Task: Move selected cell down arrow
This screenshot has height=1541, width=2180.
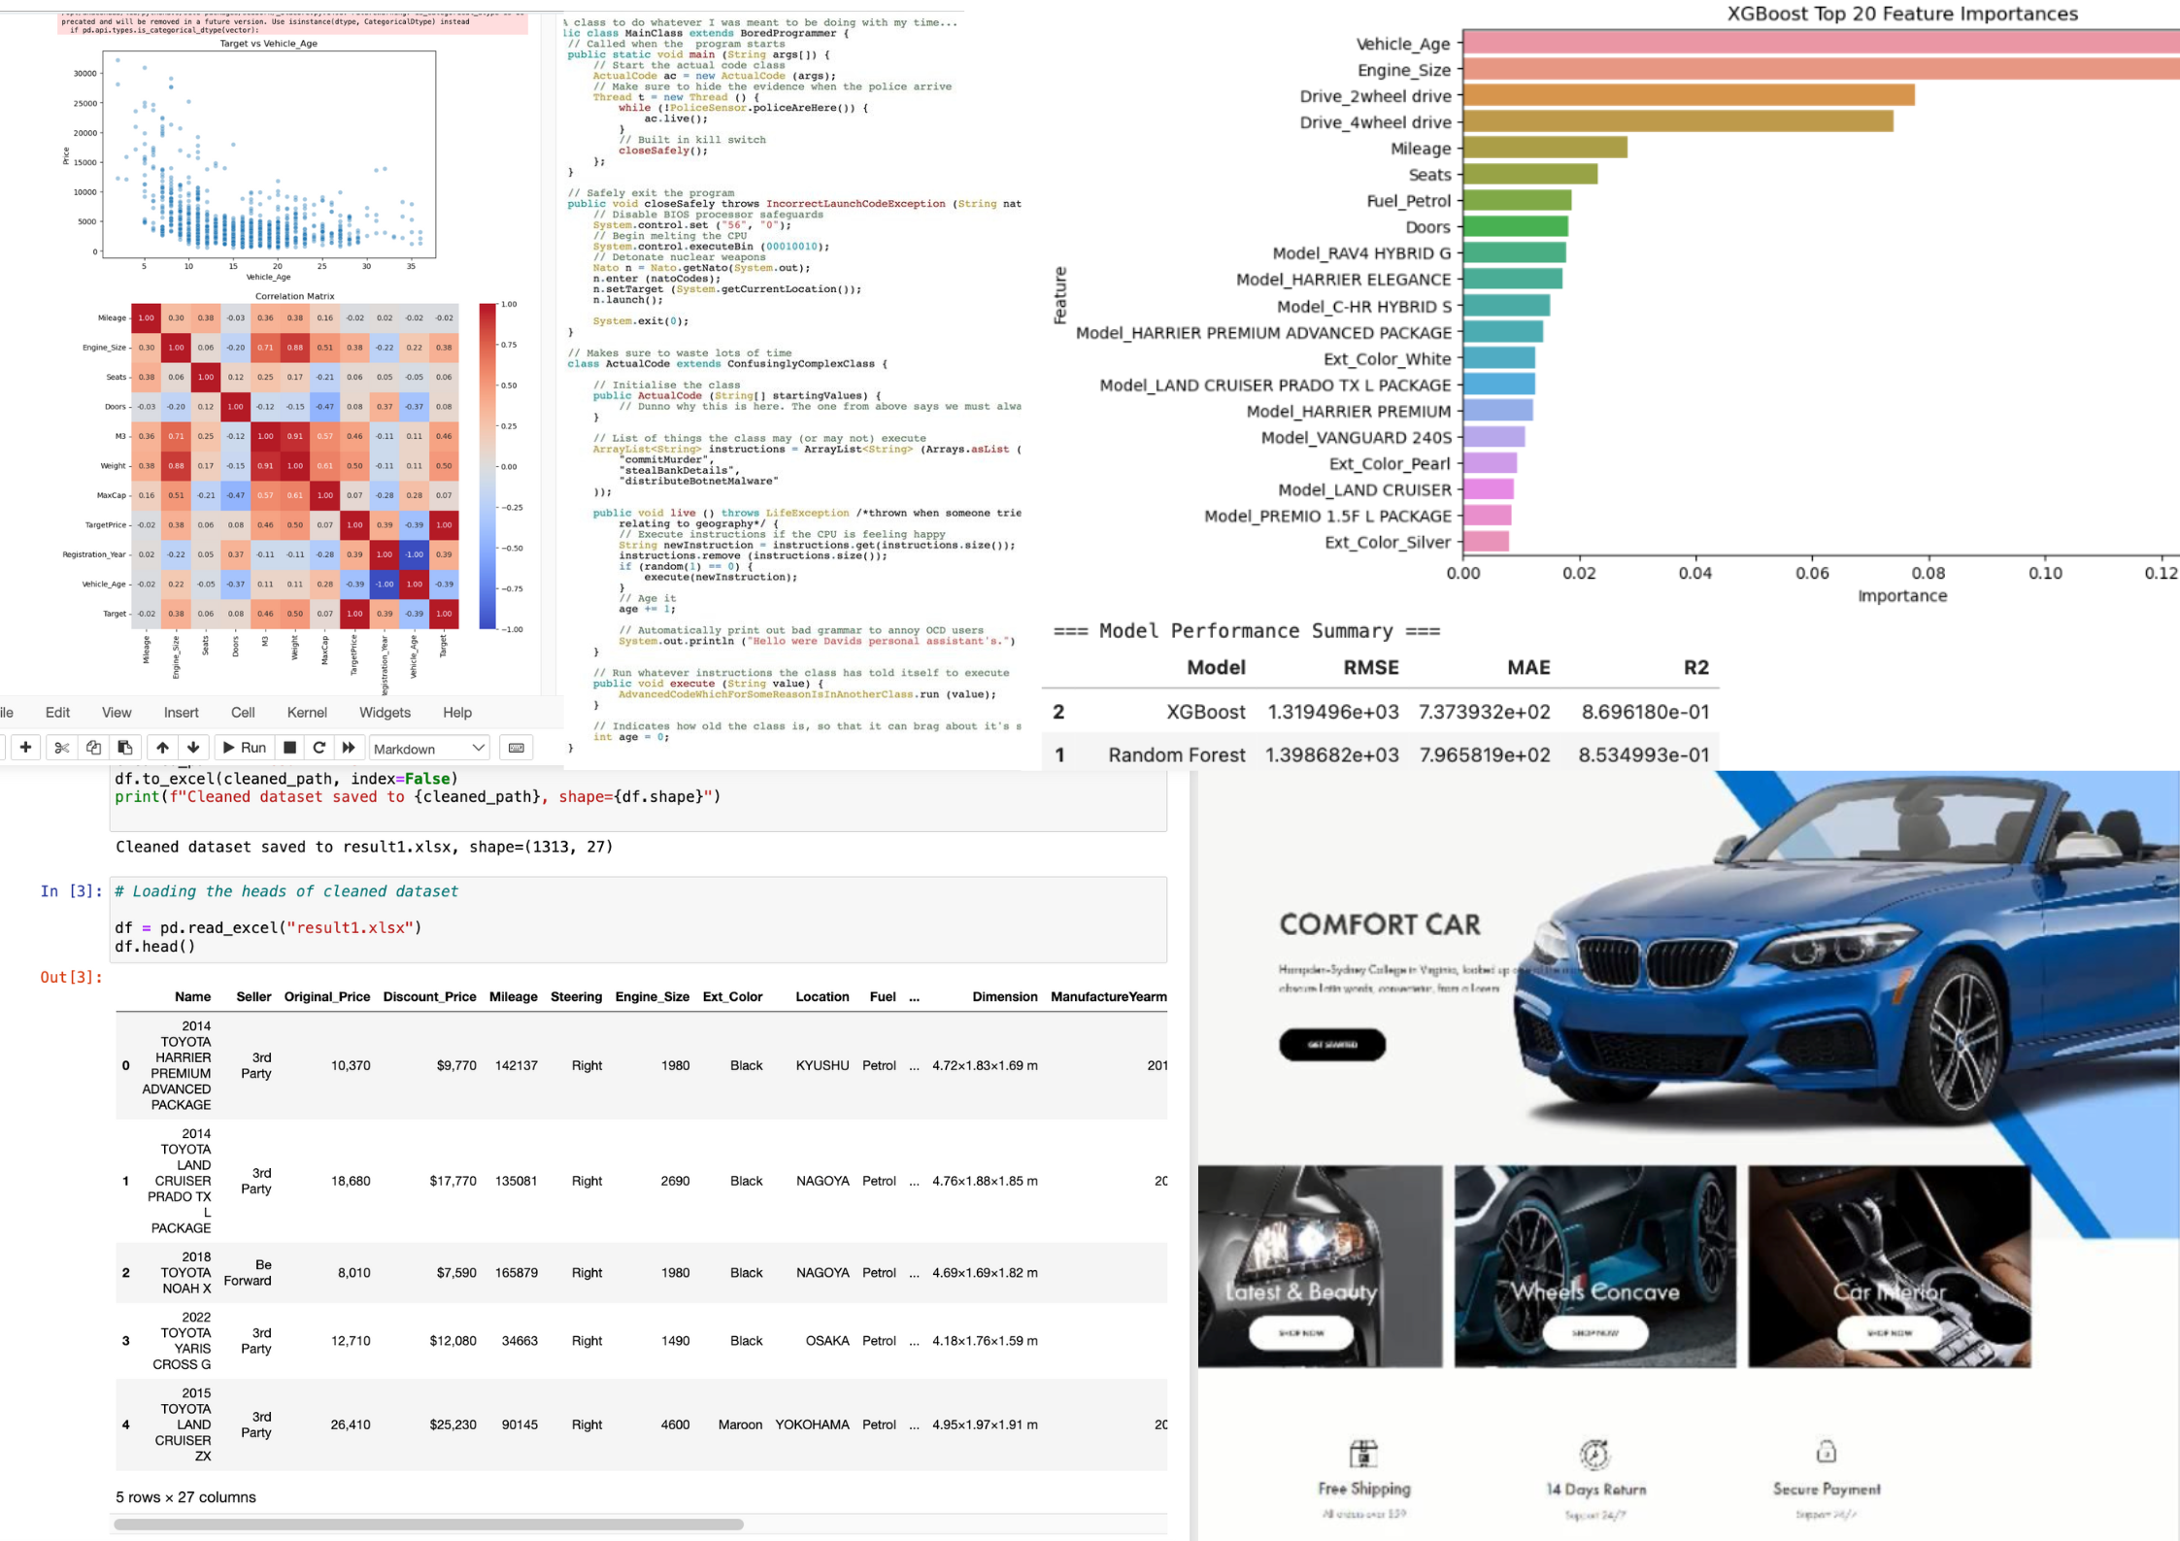Action: (193, 748)
